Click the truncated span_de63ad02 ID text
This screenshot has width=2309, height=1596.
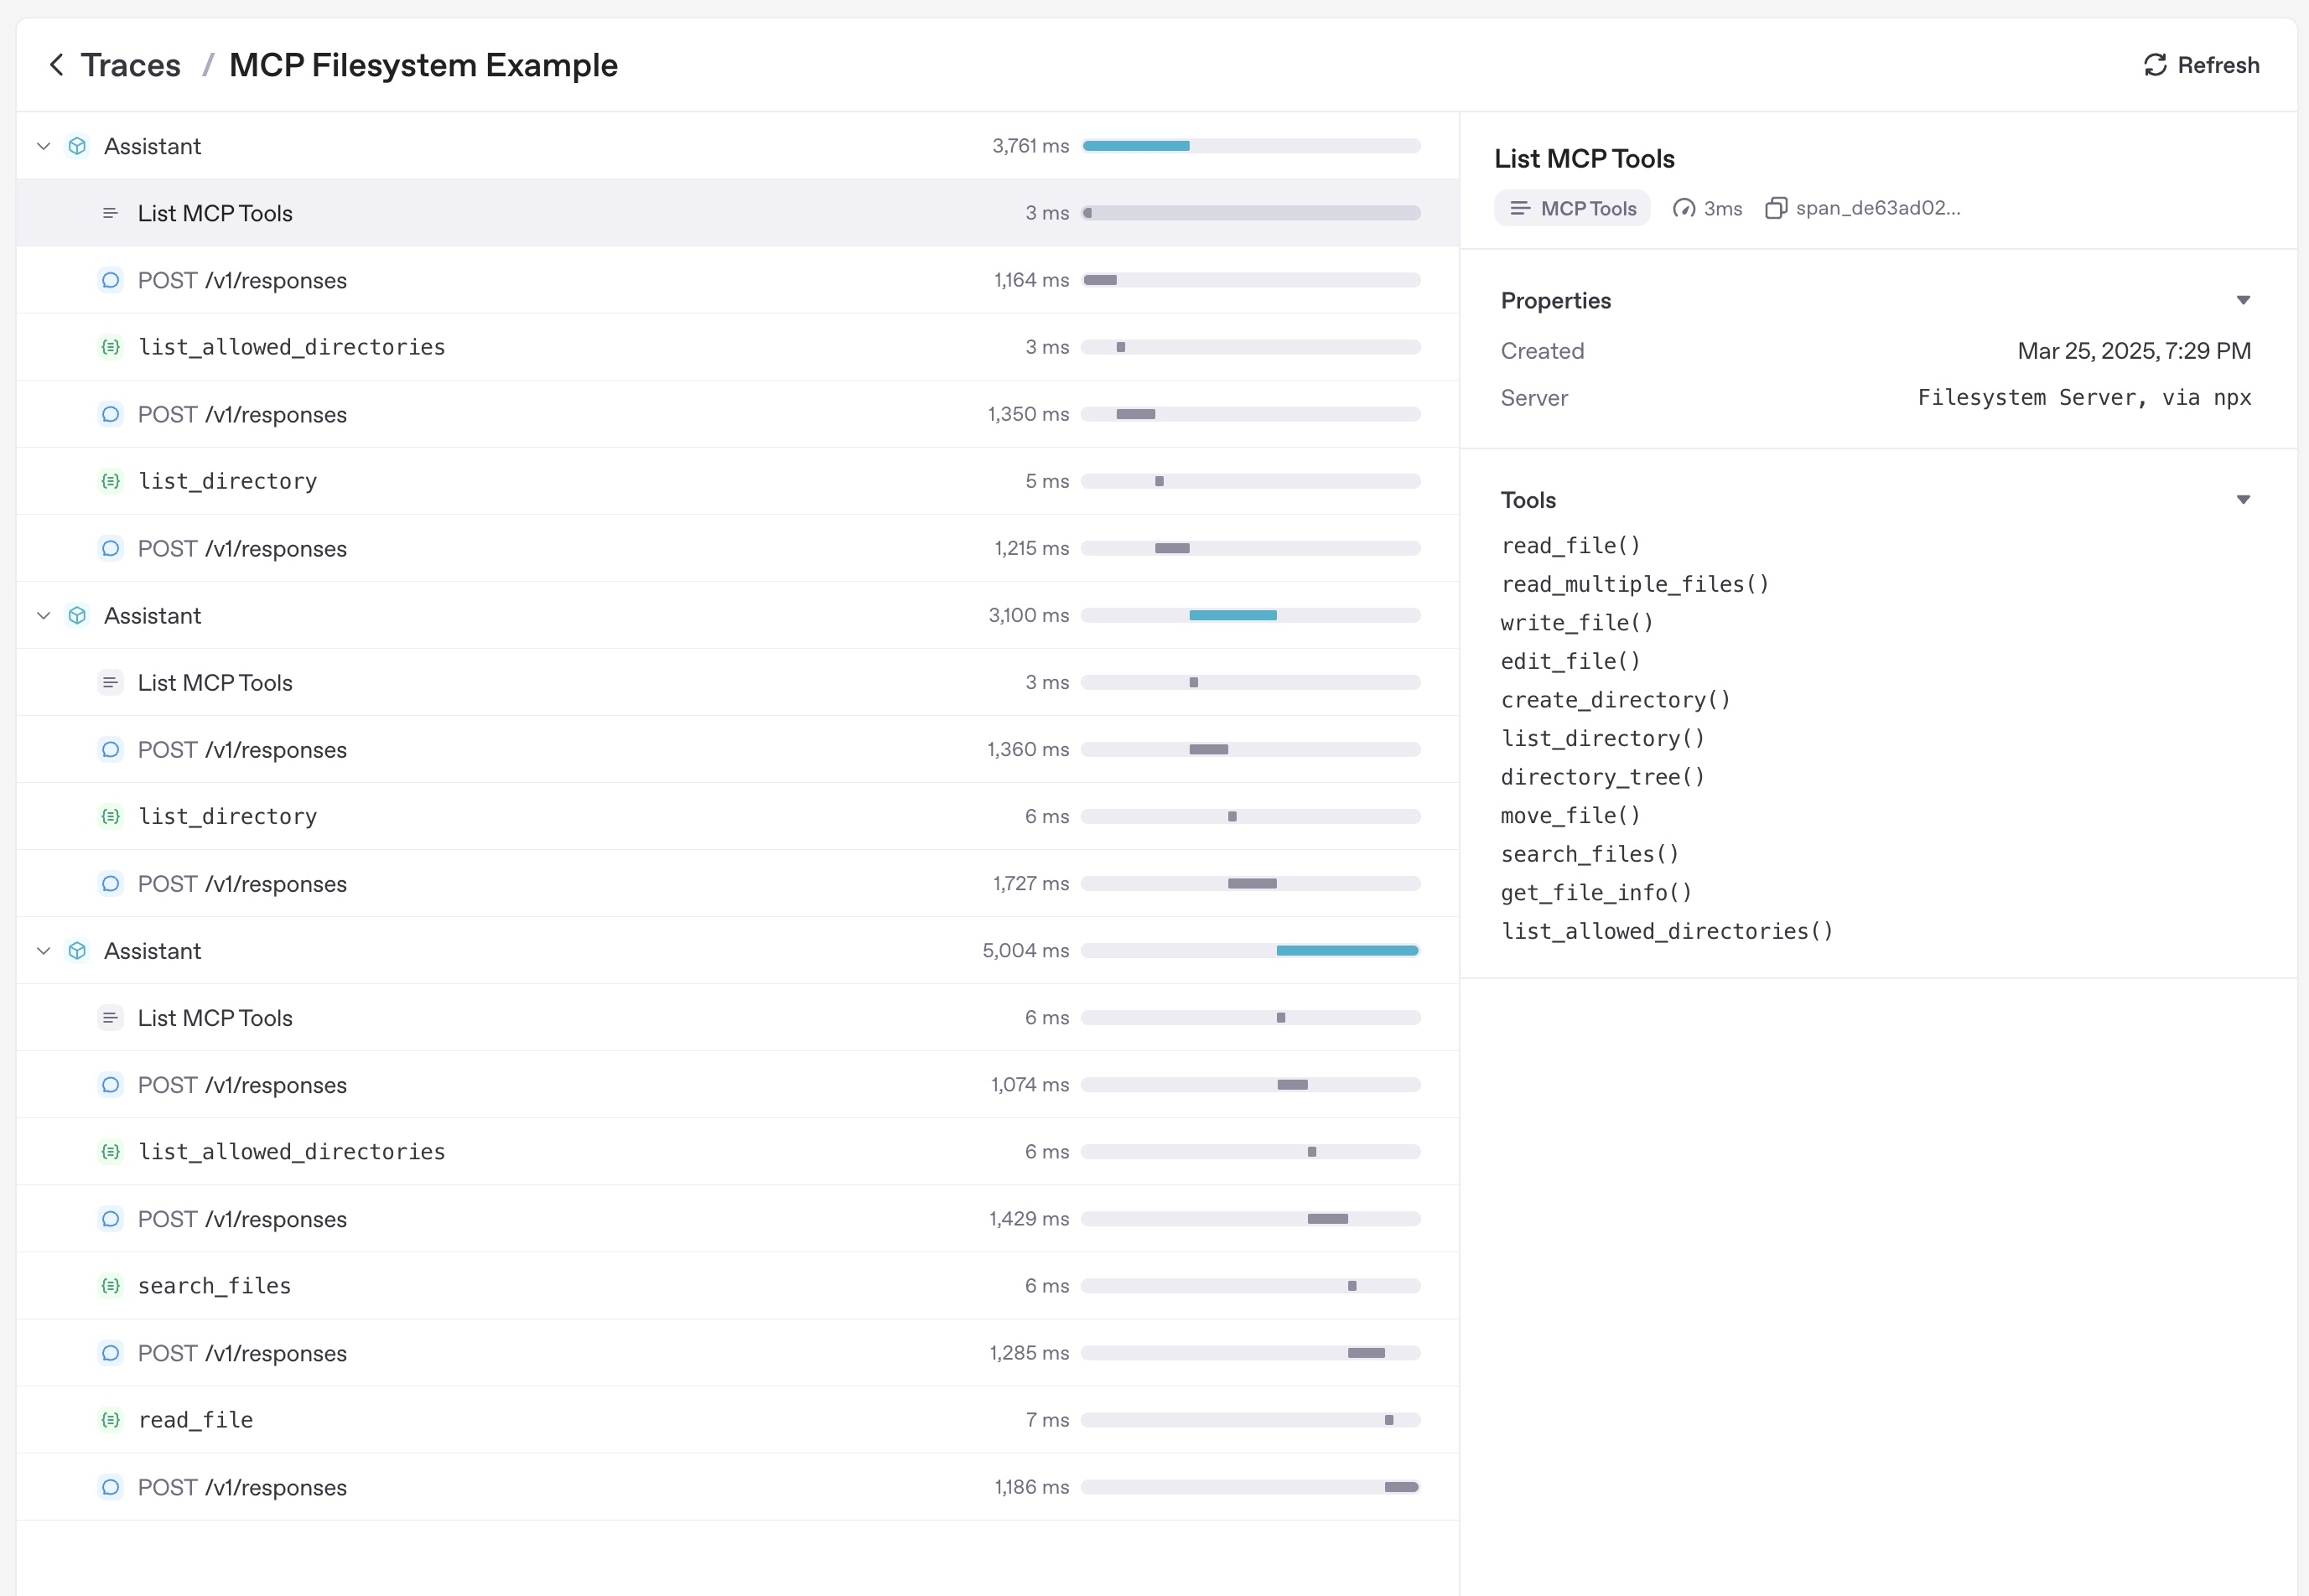click(1877, 208)
